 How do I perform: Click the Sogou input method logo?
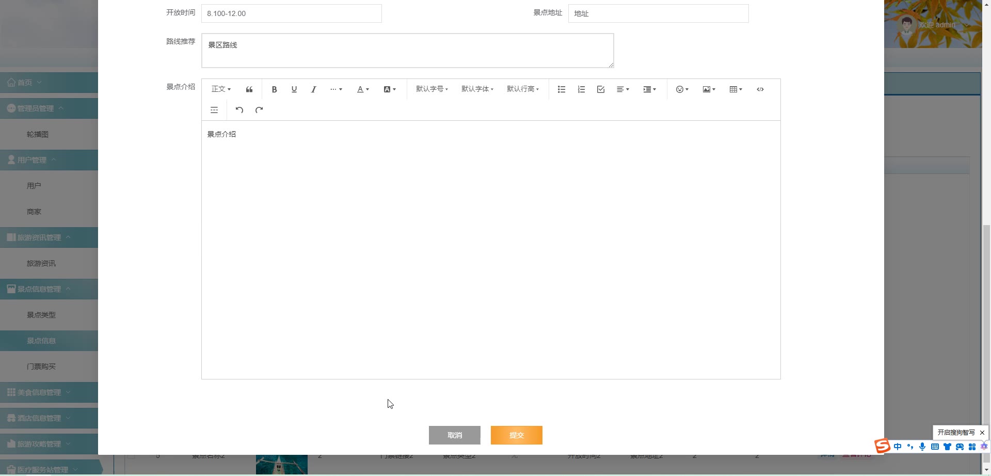[x=883, y=446]
